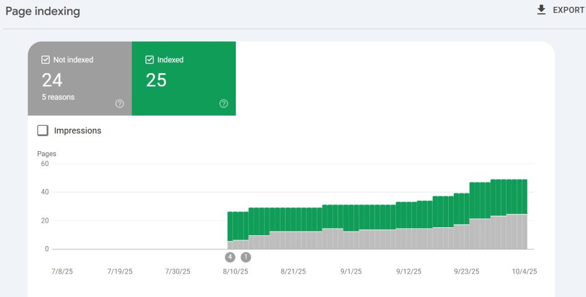This screenshot has height=297, width=586.
Task: Click the Indexed count of 25
Action: click(x=156, y=80)
